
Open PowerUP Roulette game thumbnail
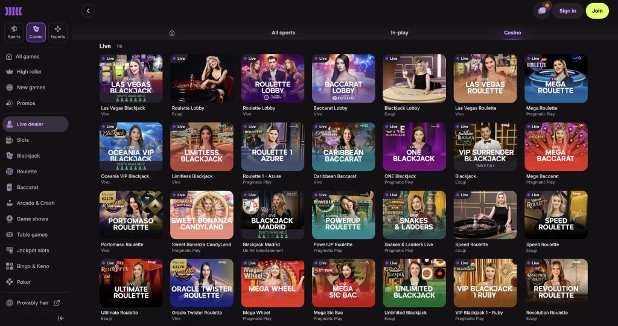343,215
